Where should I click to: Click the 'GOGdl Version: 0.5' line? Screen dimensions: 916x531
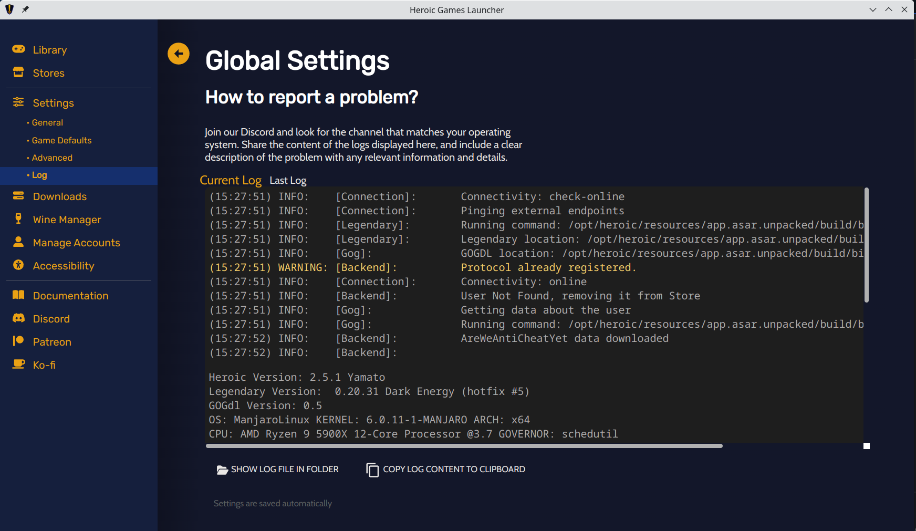(265, 405)
